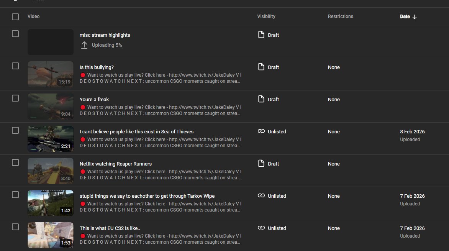449x251 pixels.
Task: Click the Restrictions column header
Action: (341, 16)
